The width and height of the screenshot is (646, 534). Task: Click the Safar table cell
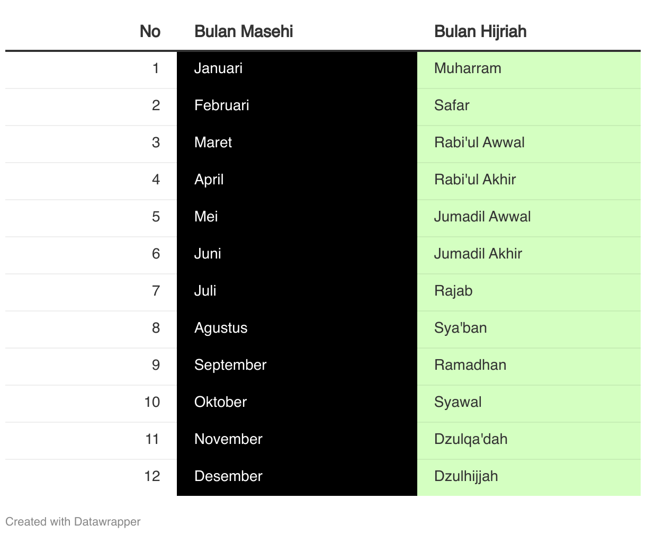pos(452,105)
